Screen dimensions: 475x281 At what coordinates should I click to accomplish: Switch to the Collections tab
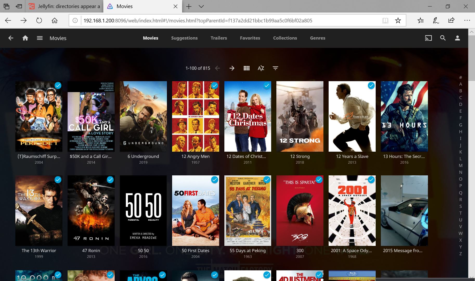[x=285, y=38]
